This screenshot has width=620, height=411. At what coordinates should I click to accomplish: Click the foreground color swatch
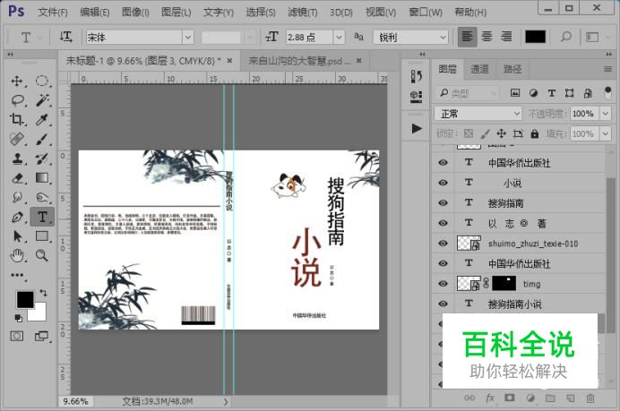point(25,300)
